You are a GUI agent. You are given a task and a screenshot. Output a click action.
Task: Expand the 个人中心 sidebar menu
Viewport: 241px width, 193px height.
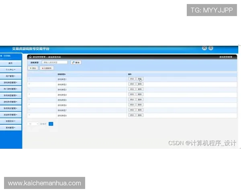coord(11,70)
